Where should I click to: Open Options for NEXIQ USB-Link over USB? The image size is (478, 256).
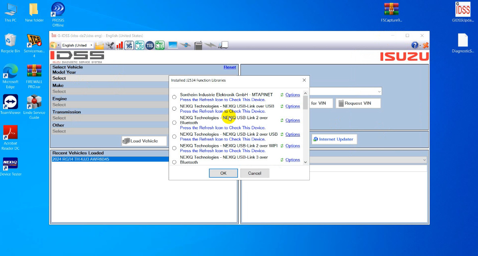(293, 106)
